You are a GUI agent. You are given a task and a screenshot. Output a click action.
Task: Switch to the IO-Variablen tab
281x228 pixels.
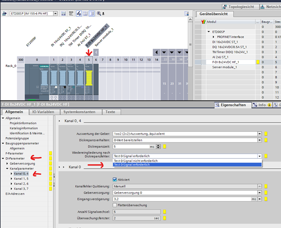point(42,112)
